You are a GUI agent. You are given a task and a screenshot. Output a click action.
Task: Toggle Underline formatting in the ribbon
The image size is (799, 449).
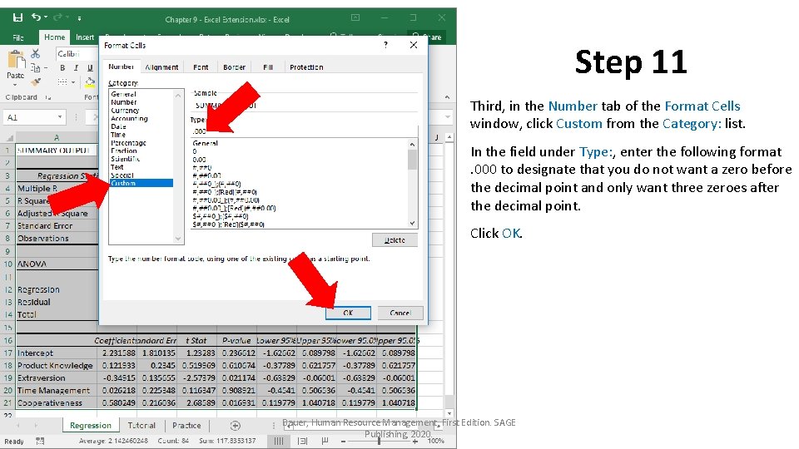coord(90,67)
